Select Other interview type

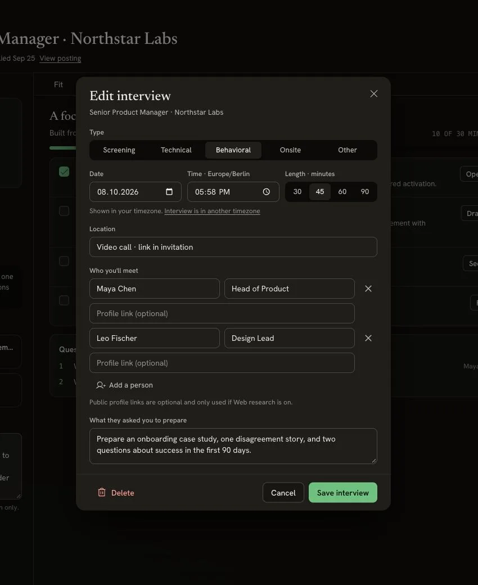point(347,150)
